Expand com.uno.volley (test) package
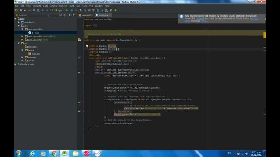Image resolution: width=280 pixels, height=157 pixels. pos(22,40)
